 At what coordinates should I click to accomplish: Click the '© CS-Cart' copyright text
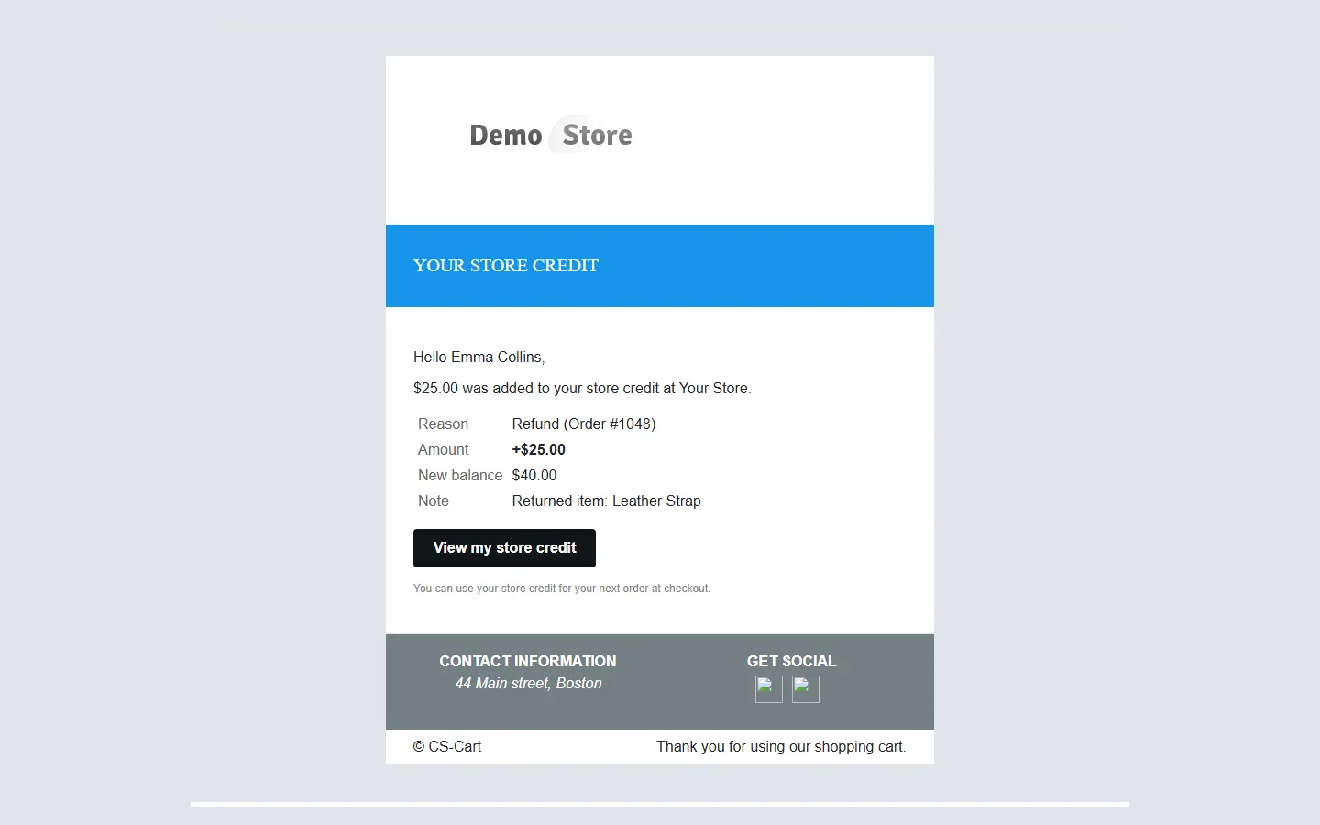click(447, 747)
